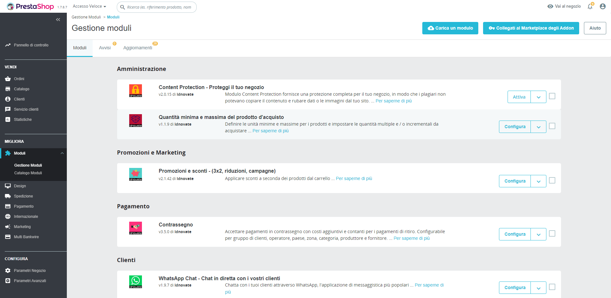Viewport: 611px width, 298px height.
Task: Expand the Contrassegno Configura dropdown arrow
Action: click(538, 234)
